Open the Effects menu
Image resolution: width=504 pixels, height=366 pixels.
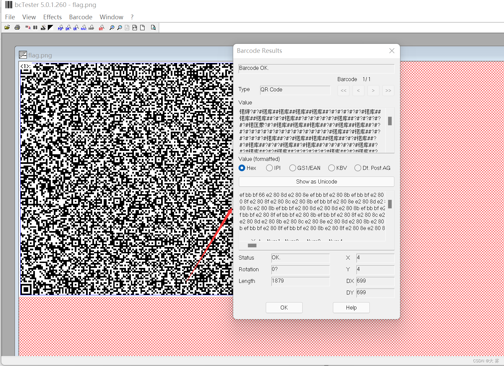52,17
